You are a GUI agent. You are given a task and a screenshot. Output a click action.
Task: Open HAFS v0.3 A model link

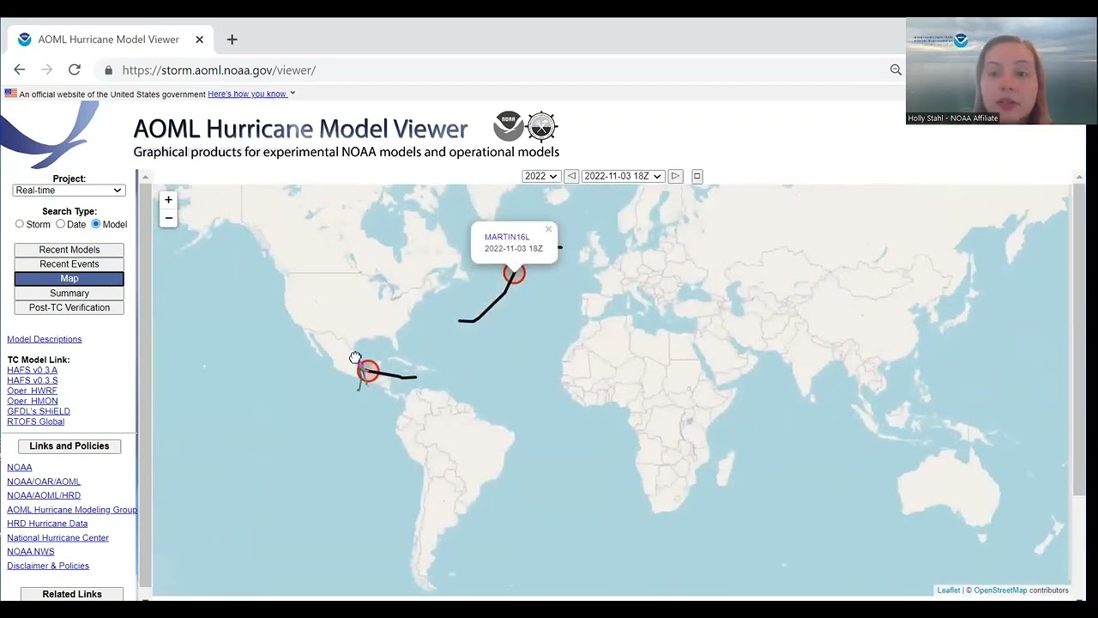pos(33,370)
